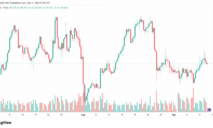Image resolution: width=213 pixels, height=128 pixels.
Task: Select the close price value 7,757.50
Action: [x=48, y=8]
